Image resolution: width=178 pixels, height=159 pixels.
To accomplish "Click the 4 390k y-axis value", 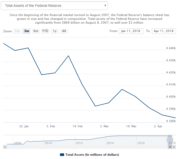I will 171,109.
